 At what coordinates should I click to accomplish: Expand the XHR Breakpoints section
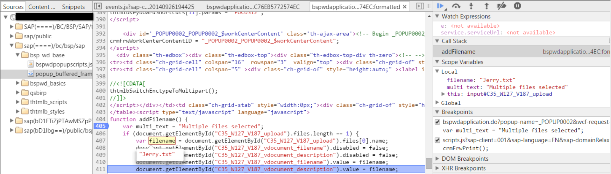(437, 168)
